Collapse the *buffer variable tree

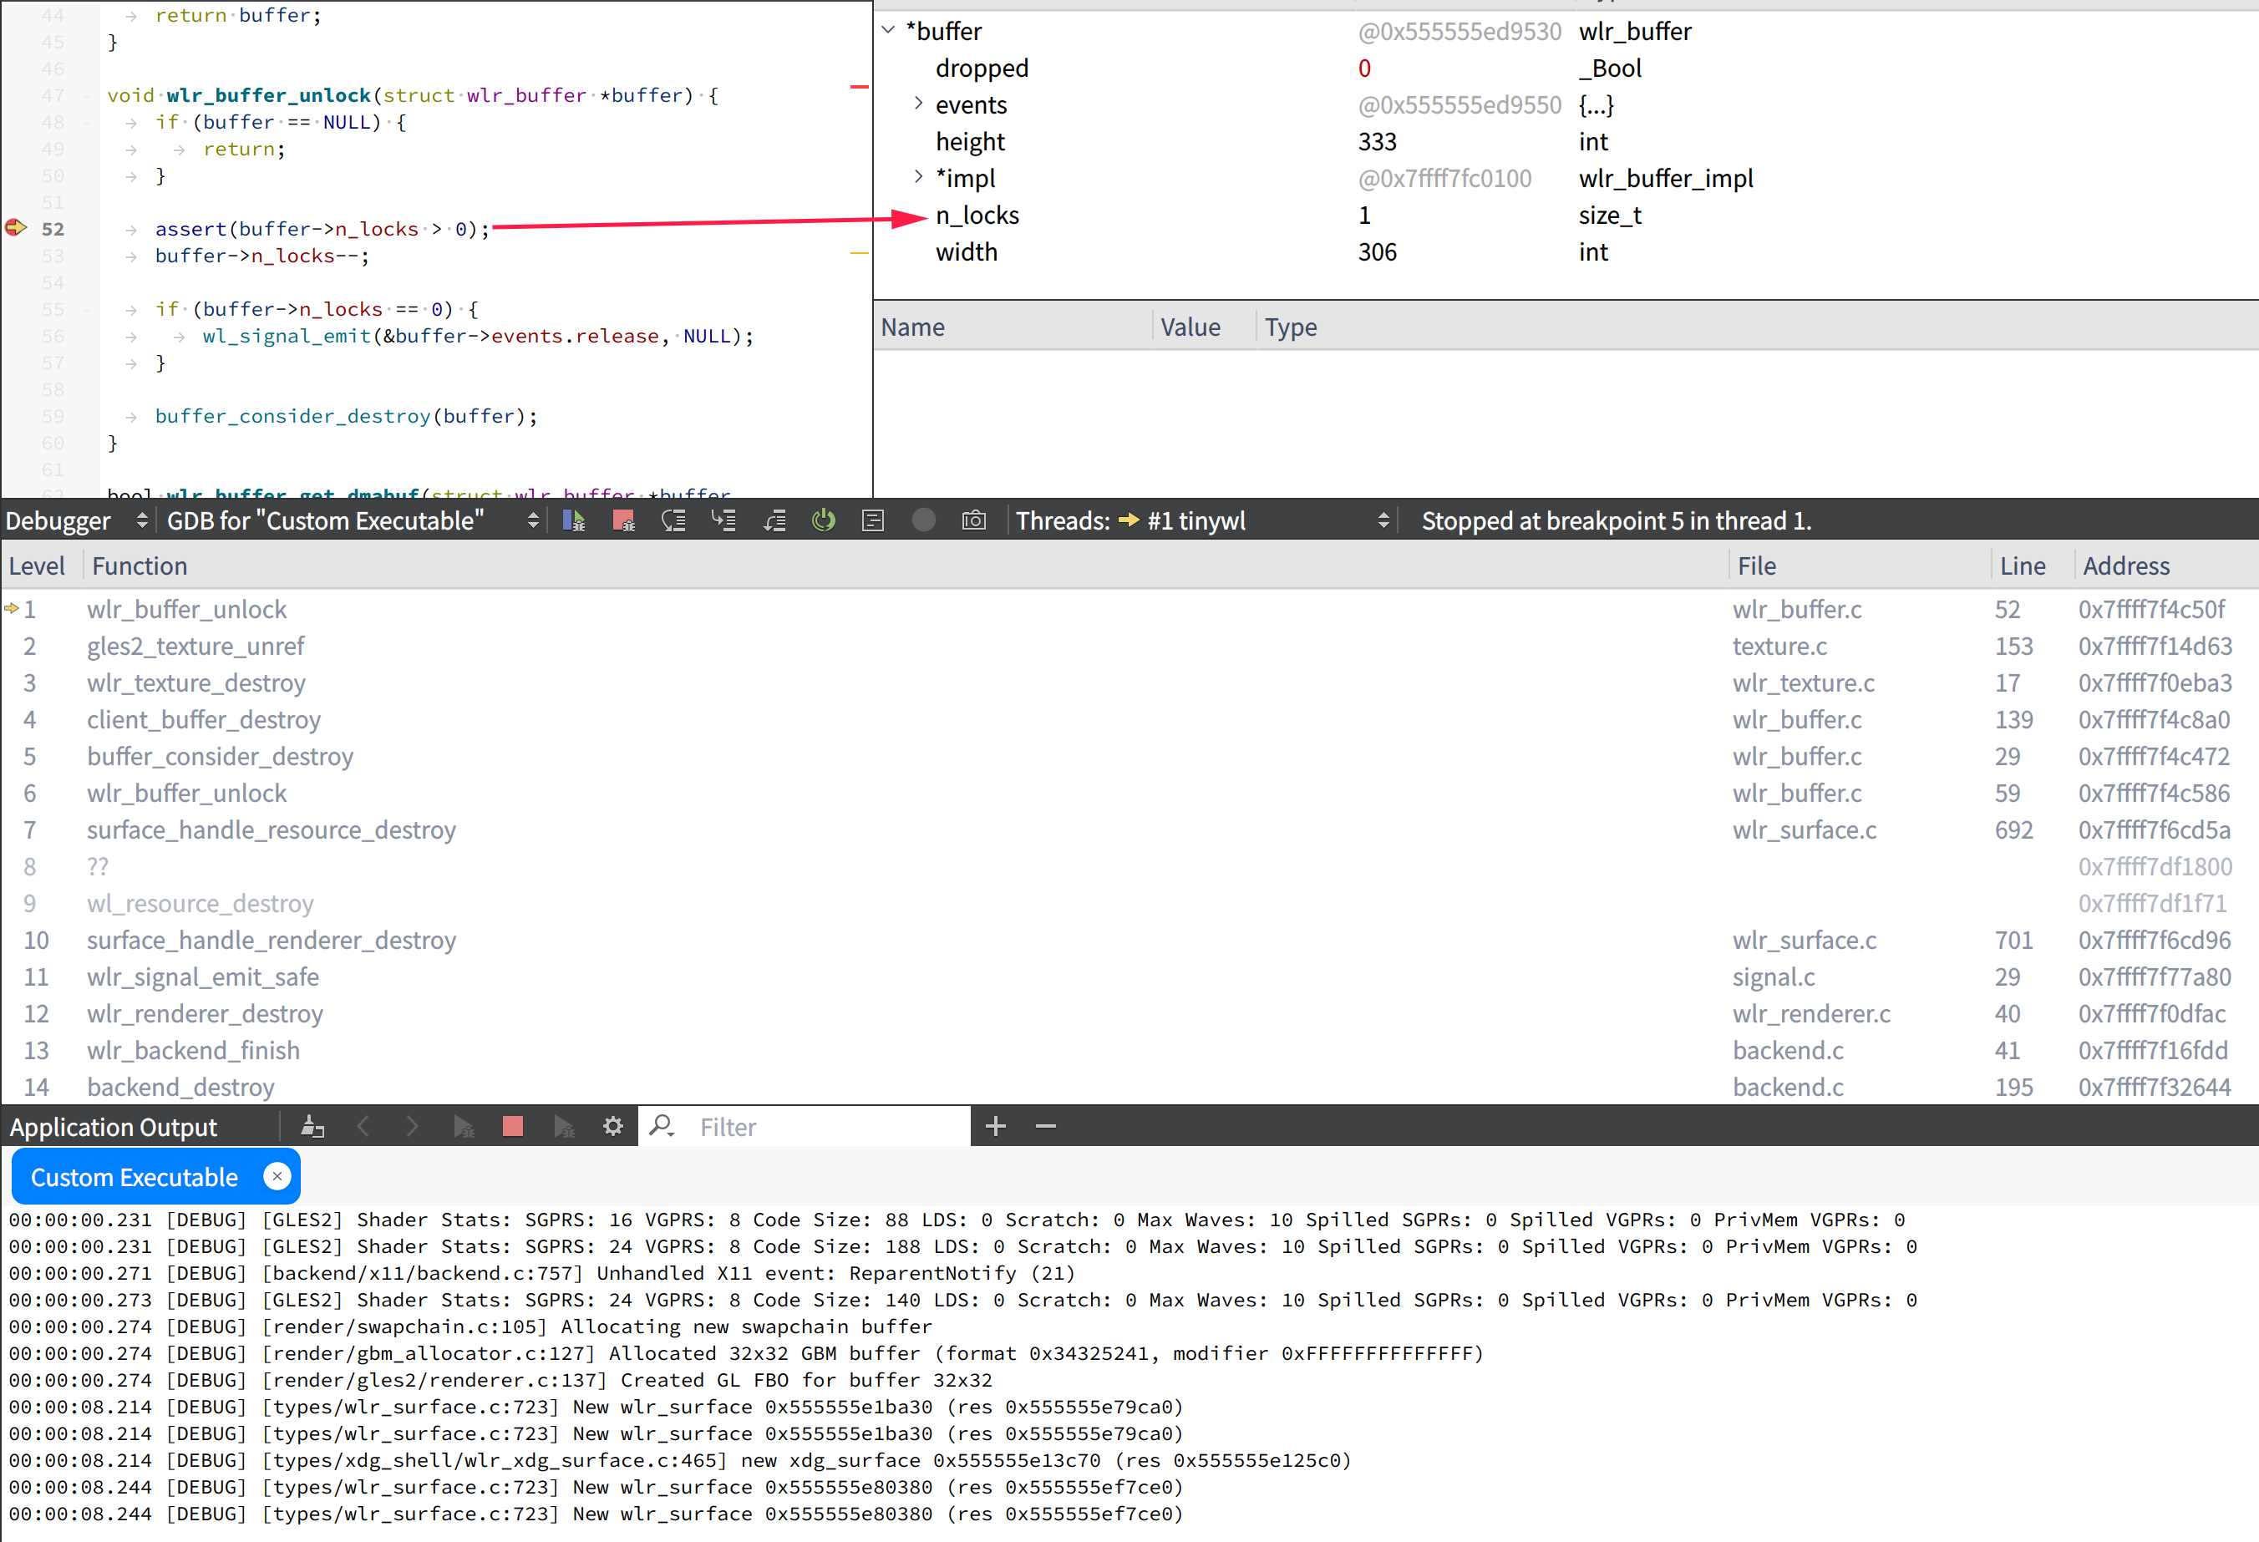pos(886,30)
